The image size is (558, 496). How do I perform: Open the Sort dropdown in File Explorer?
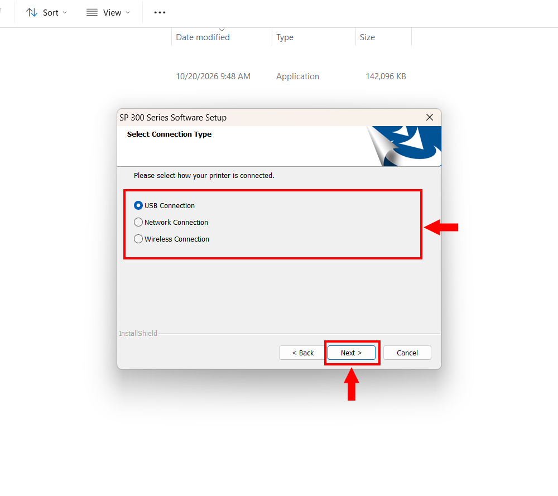coord(47,12)
